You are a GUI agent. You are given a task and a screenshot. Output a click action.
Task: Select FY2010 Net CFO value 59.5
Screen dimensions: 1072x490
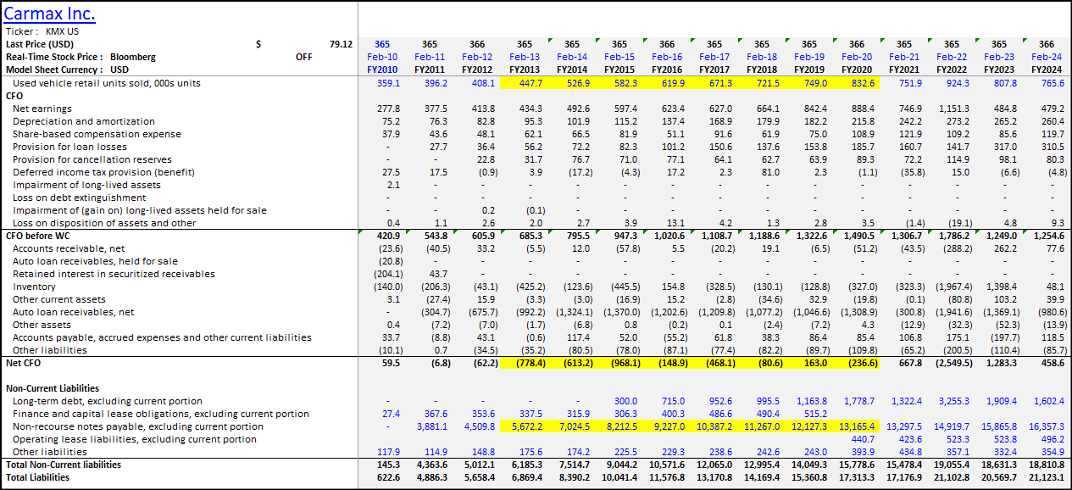390,363
